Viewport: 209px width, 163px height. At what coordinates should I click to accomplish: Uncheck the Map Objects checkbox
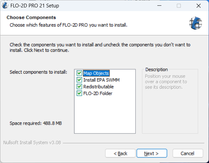(80, 73)
